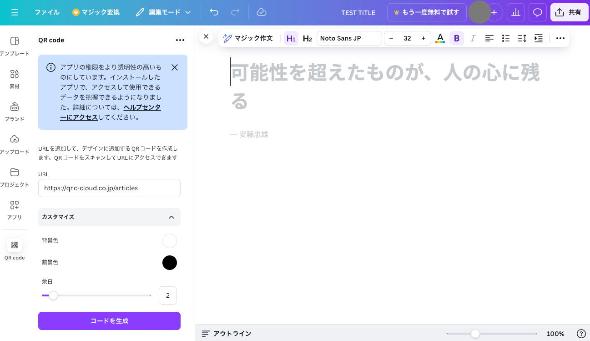590x341 pixels.
Task: Select the テンプレート sidebar icon
Action: [14, 44]
